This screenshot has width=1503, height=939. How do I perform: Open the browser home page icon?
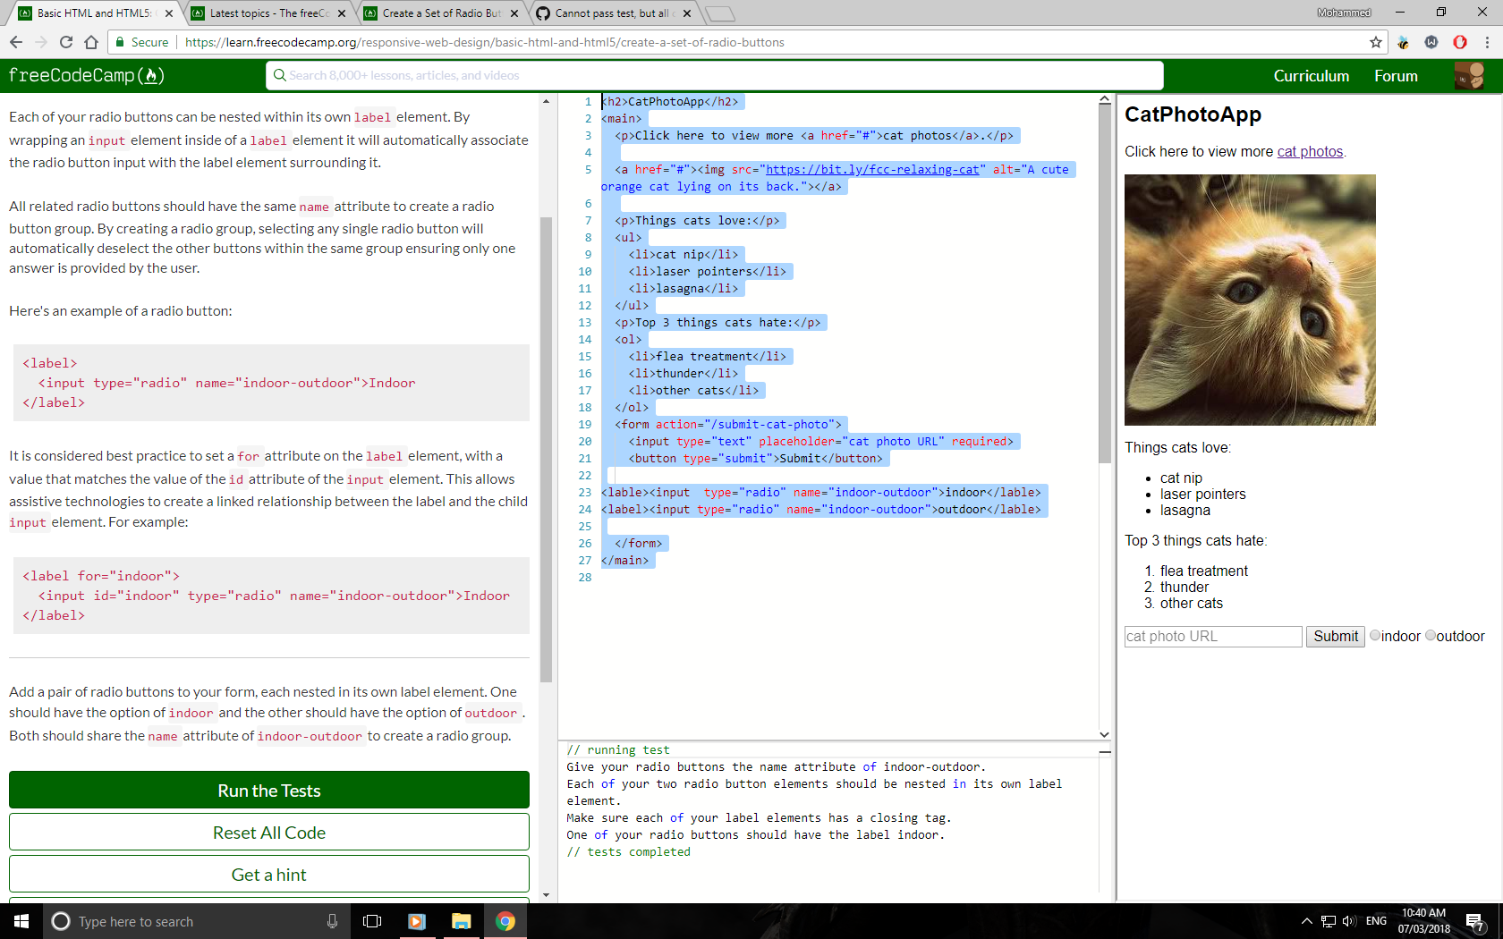(x=90, y=42)
